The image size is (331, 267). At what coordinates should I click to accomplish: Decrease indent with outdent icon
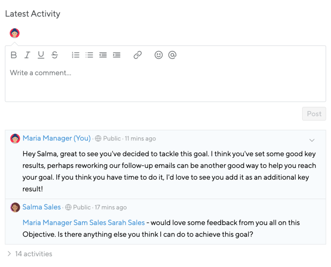(103, 55)
